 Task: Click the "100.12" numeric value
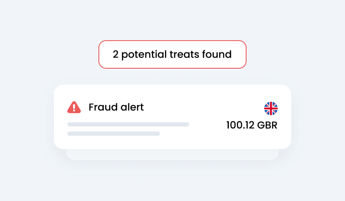click(240, 125)
